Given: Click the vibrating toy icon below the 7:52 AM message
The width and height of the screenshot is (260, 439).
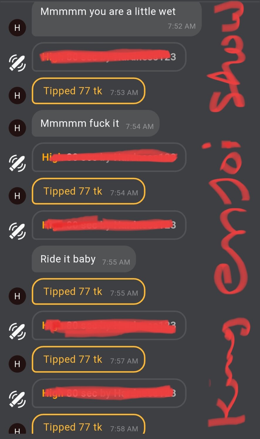Looking at the screenshot, I should tap(17, 63).
